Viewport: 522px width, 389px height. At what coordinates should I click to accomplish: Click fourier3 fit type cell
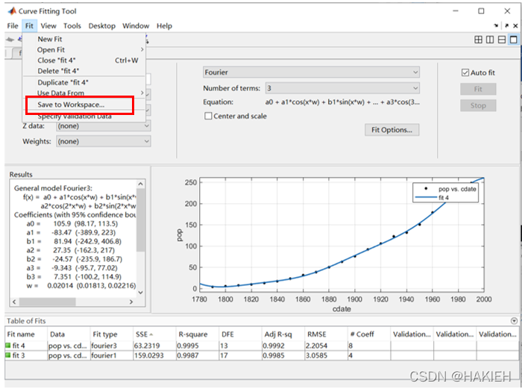point(112,346)
